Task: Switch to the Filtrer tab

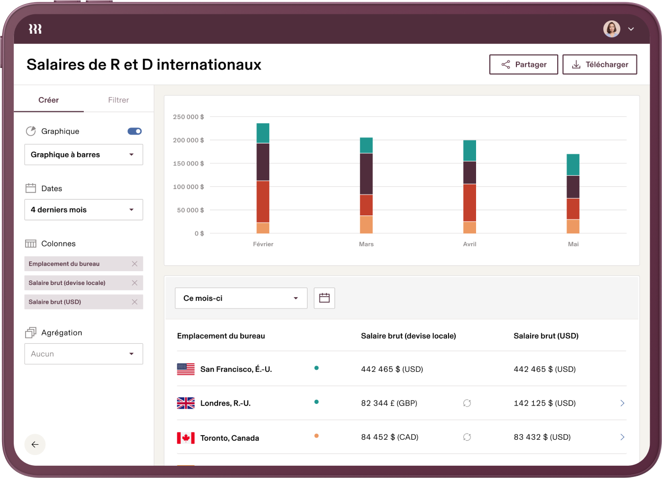Action: pos(119,100)
